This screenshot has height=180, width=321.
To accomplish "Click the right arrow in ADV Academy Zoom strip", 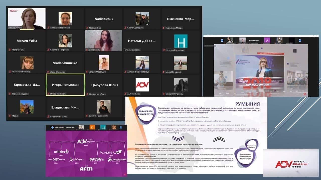I will (300, 40).
